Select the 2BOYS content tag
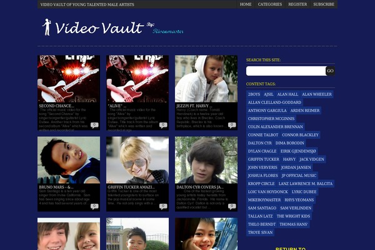This screenshot has height=250, width=375. point(254,94)
